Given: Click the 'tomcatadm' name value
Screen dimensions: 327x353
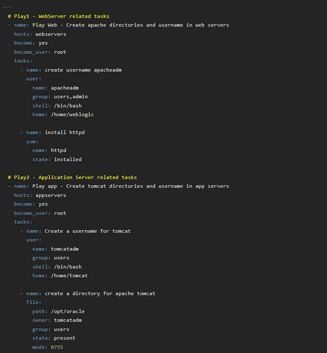Looking at the screenshot, I should click(65, 249).
